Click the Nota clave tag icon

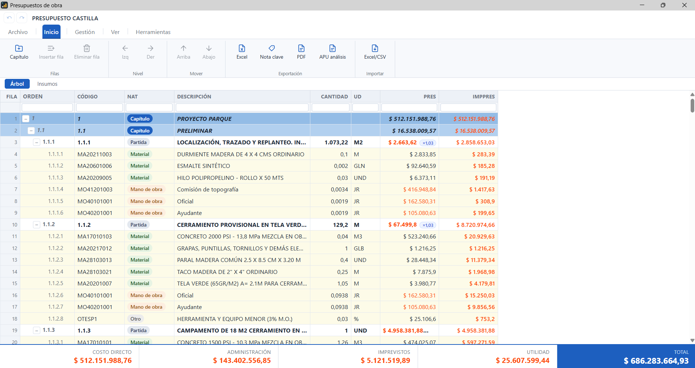(x=272, y=48)
